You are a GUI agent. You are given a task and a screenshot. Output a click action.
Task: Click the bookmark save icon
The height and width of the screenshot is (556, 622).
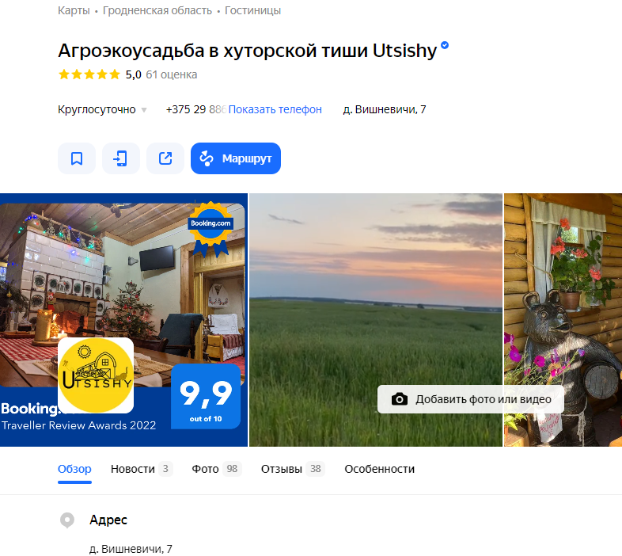pos(77,158)
